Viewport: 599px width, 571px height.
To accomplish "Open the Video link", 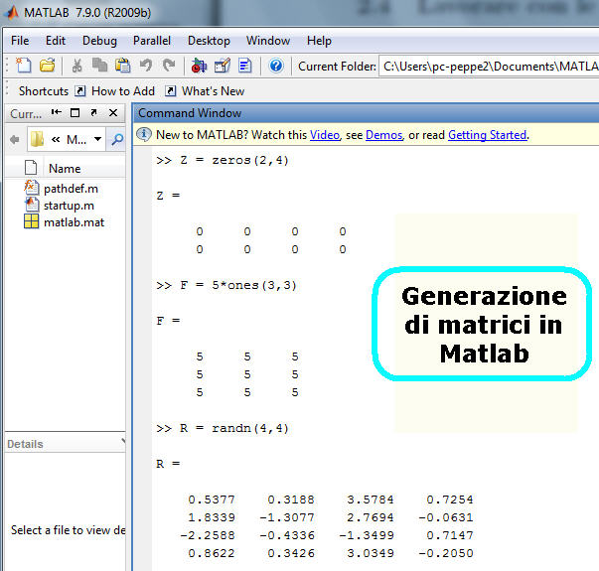I will pyautogui.click(x=324, y=135).
